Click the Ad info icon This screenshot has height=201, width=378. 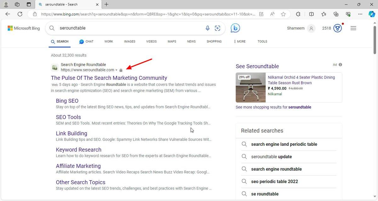340,65
